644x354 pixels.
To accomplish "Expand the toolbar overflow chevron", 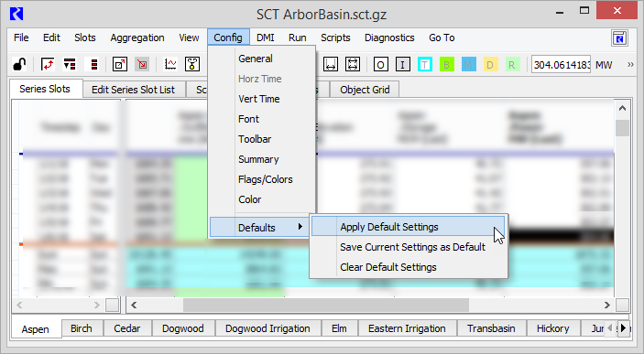I will tap(630, 64).
